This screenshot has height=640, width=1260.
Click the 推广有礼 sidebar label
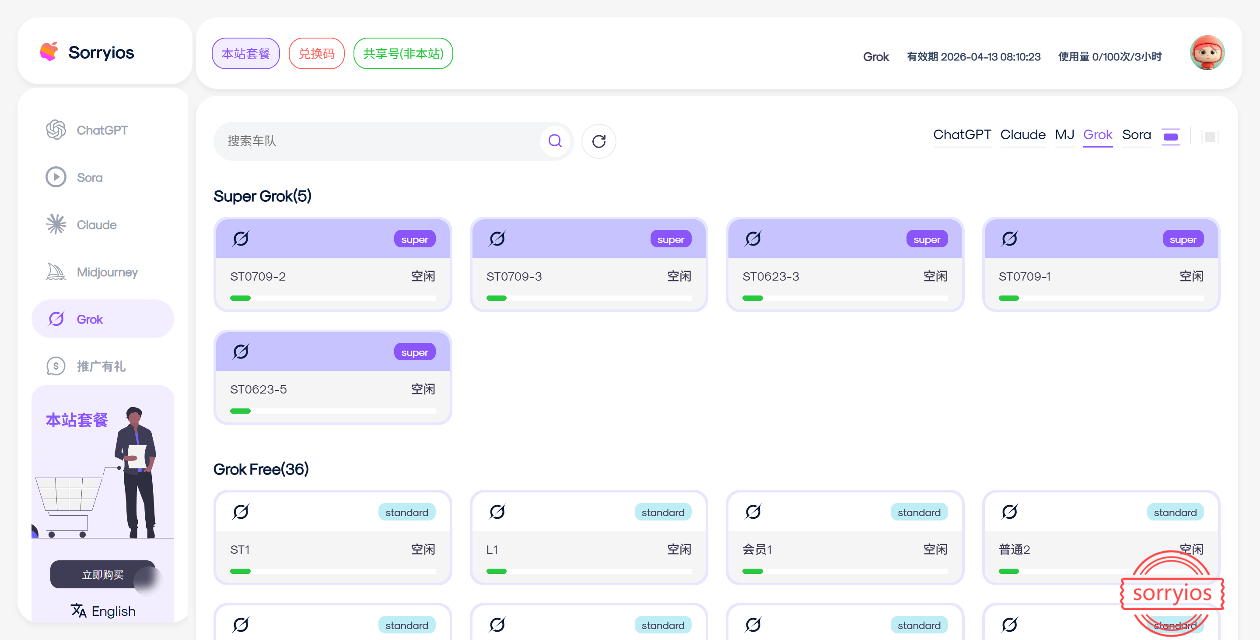pyautogui.click(x=101, y=366)
